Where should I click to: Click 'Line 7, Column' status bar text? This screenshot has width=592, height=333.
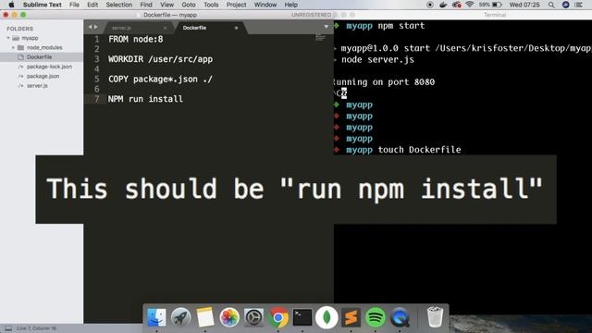click(x=37, y=328)
